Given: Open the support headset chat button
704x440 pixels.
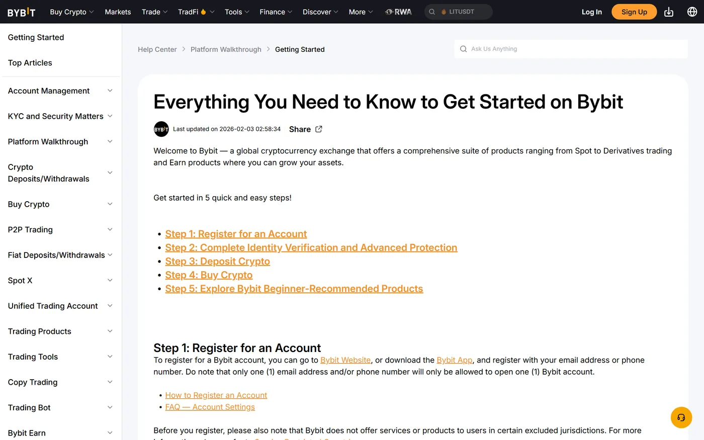Looking at the screenshot, I should pyautogui.click(x=681, y=417).
